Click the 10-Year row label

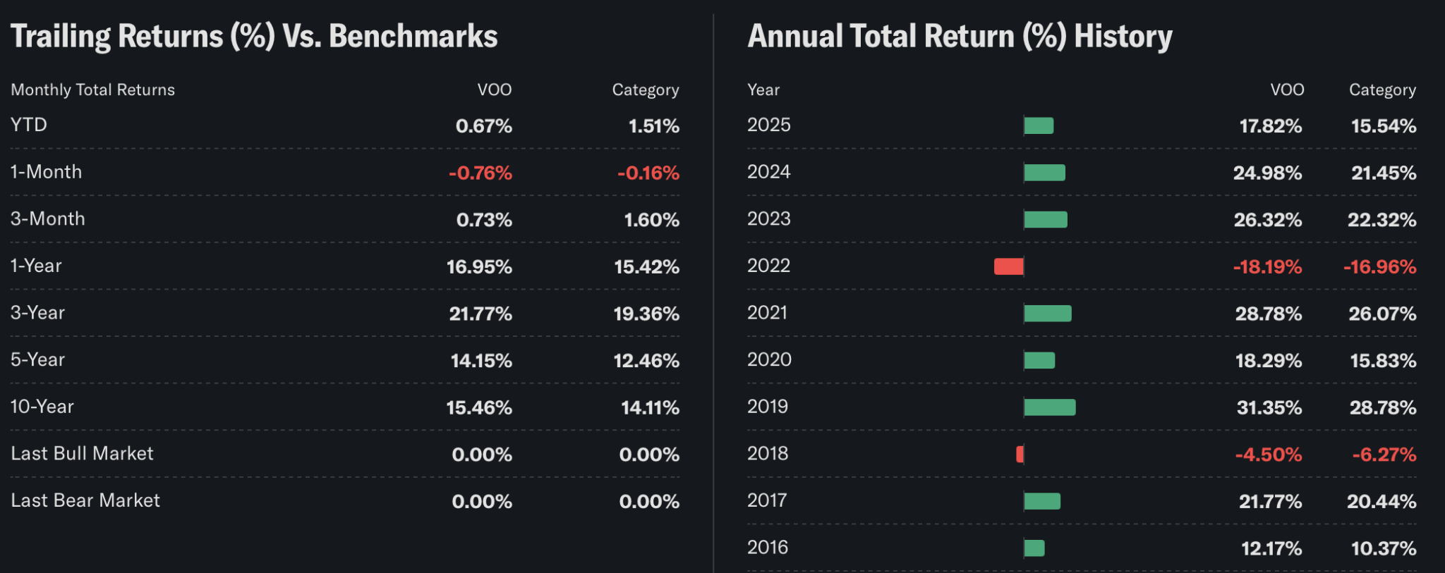point(42,407)
